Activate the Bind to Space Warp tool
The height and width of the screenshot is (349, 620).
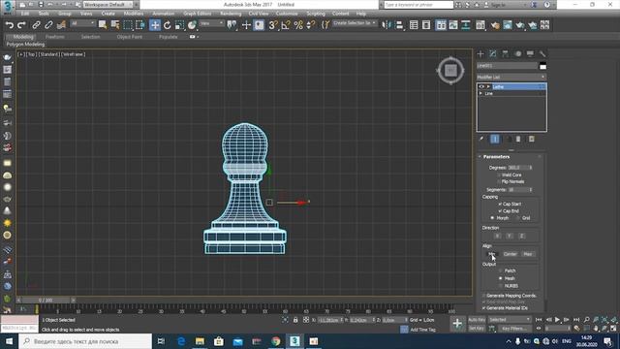(61, 25)
